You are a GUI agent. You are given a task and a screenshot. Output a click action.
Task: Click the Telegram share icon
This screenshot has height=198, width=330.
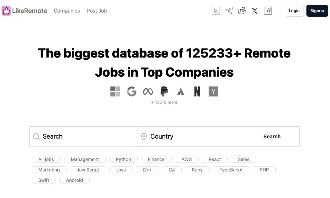[x=229, y=10]
